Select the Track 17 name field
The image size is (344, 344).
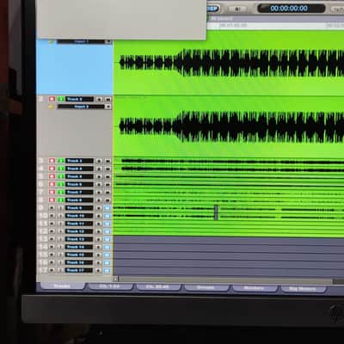coord(79,270)
